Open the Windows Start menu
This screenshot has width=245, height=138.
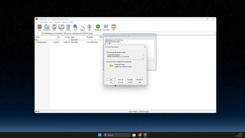coord(100,135)
